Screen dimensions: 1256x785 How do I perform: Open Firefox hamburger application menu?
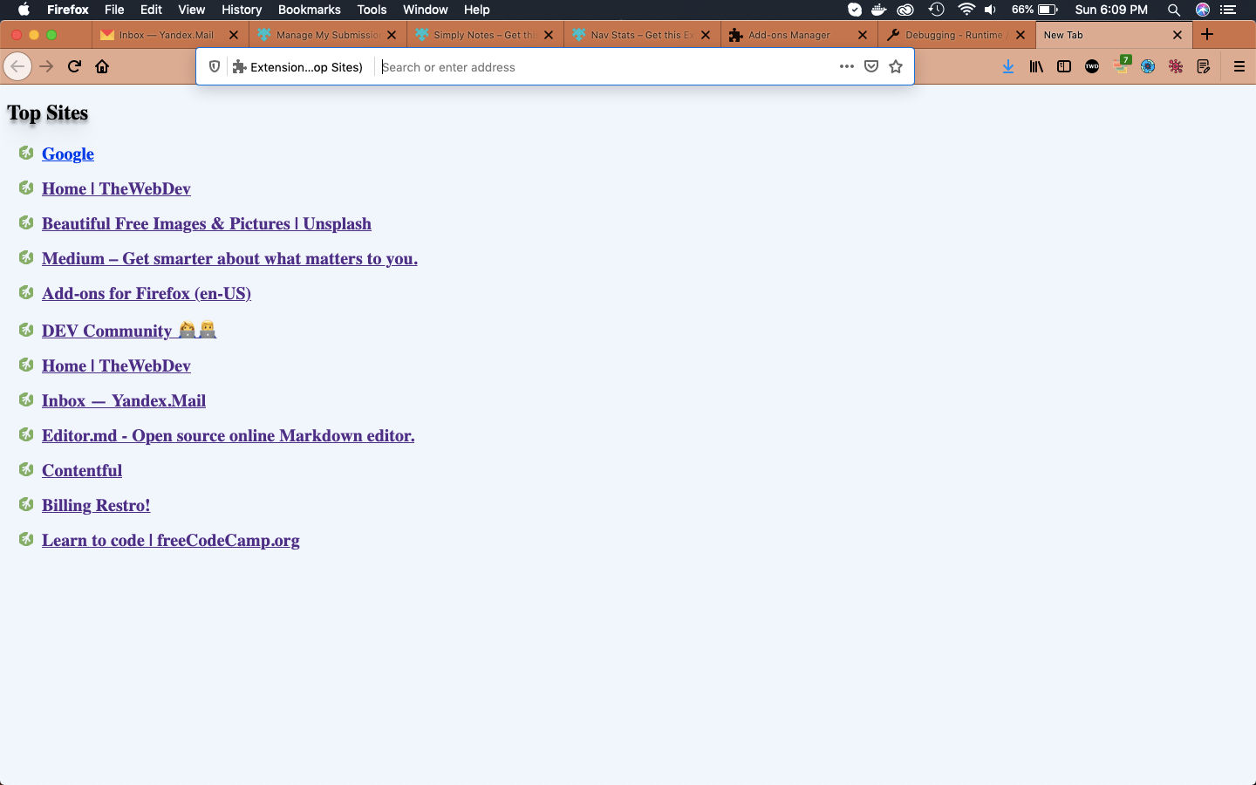click(x=1239, y=66)
